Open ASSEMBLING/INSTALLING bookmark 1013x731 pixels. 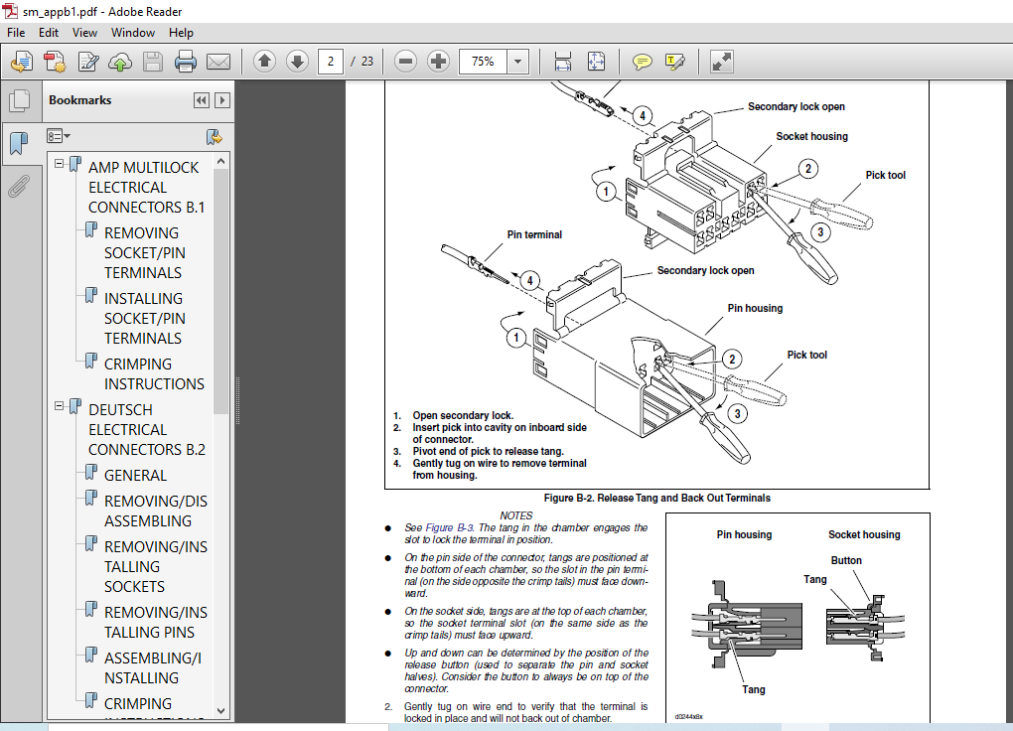(x=153, y=667)
